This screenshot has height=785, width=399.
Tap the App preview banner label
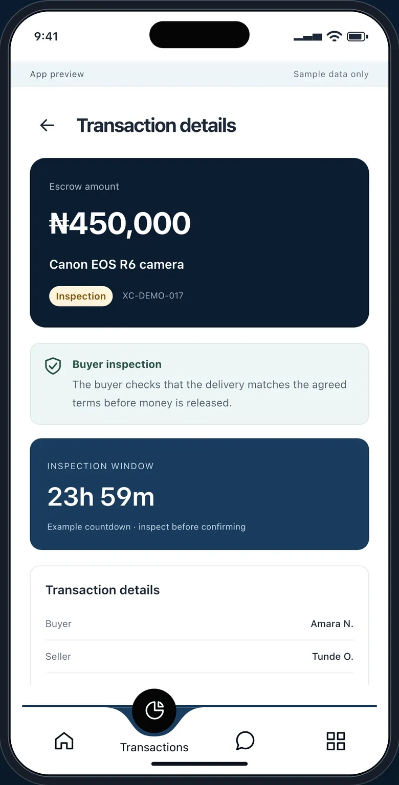[x=57, y=74]
